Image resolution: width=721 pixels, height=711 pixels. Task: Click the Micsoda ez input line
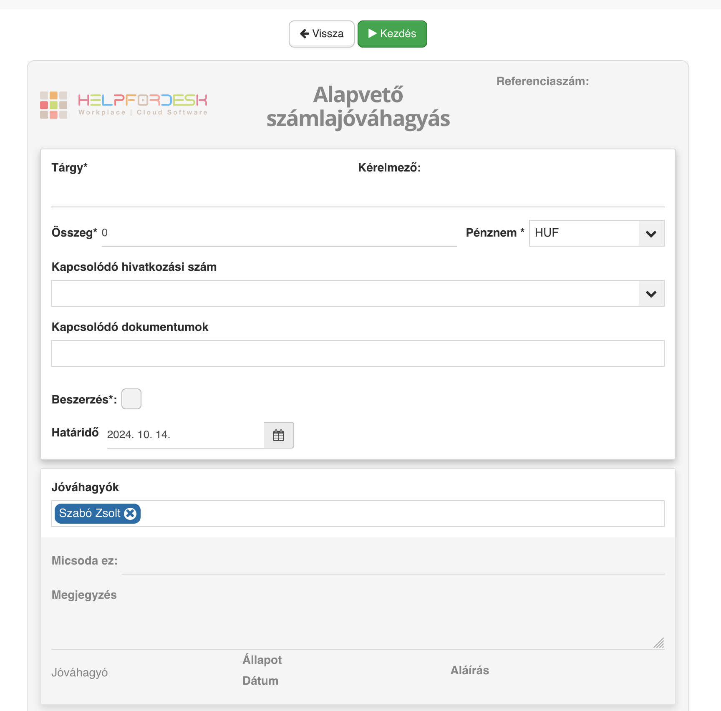point(393,562)
